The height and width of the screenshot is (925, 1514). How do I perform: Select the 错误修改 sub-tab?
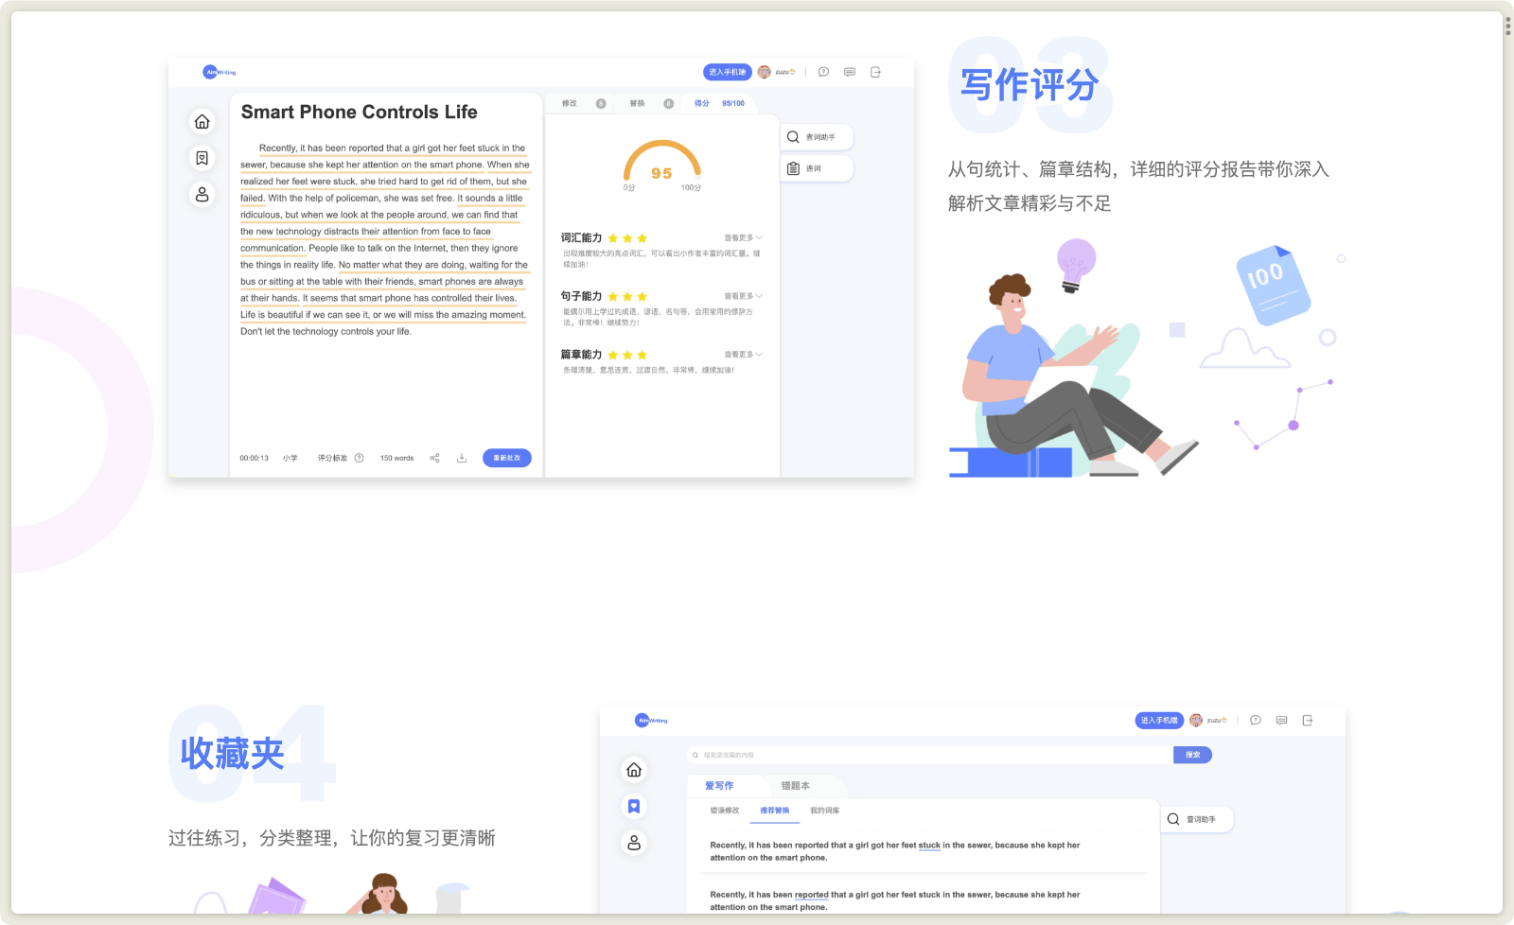click(x=725, y=811)
